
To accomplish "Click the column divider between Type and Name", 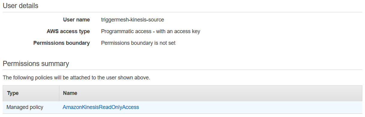I will pyautogui.click(x=59, y=93).
